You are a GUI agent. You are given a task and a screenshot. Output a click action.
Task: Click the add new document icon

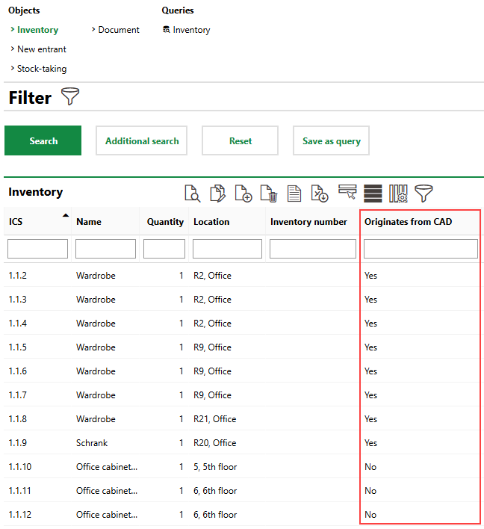coord(243,193)
